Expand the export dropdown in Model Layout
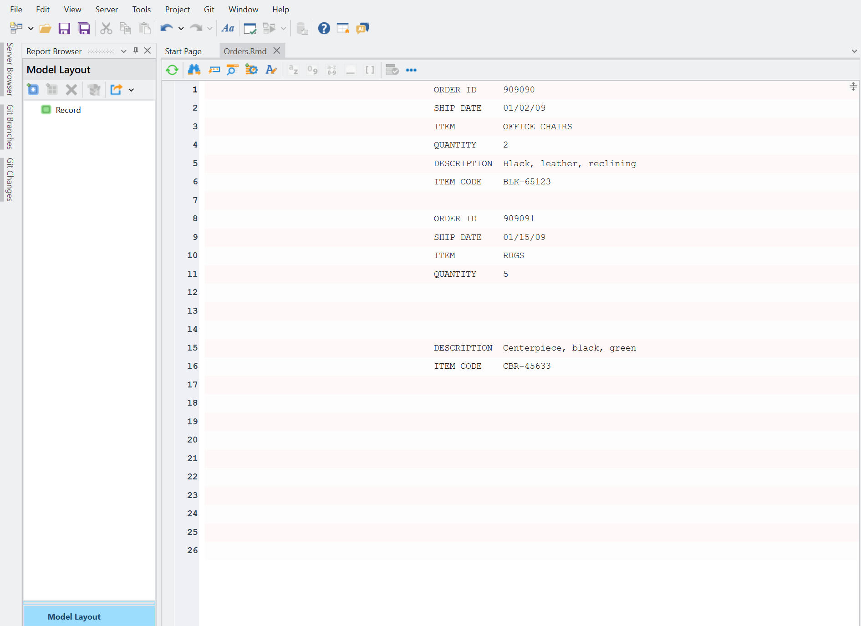861x626 pixels. click(x=132, y=90)
